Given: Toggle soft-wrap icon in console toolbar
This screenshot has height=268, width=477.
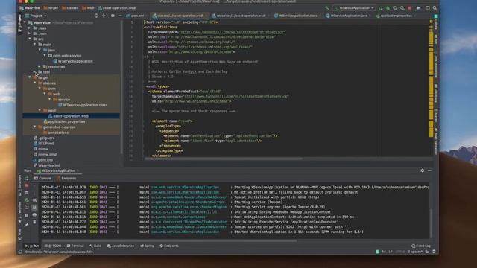Looking at the screenshot, I should coord(34,200).
